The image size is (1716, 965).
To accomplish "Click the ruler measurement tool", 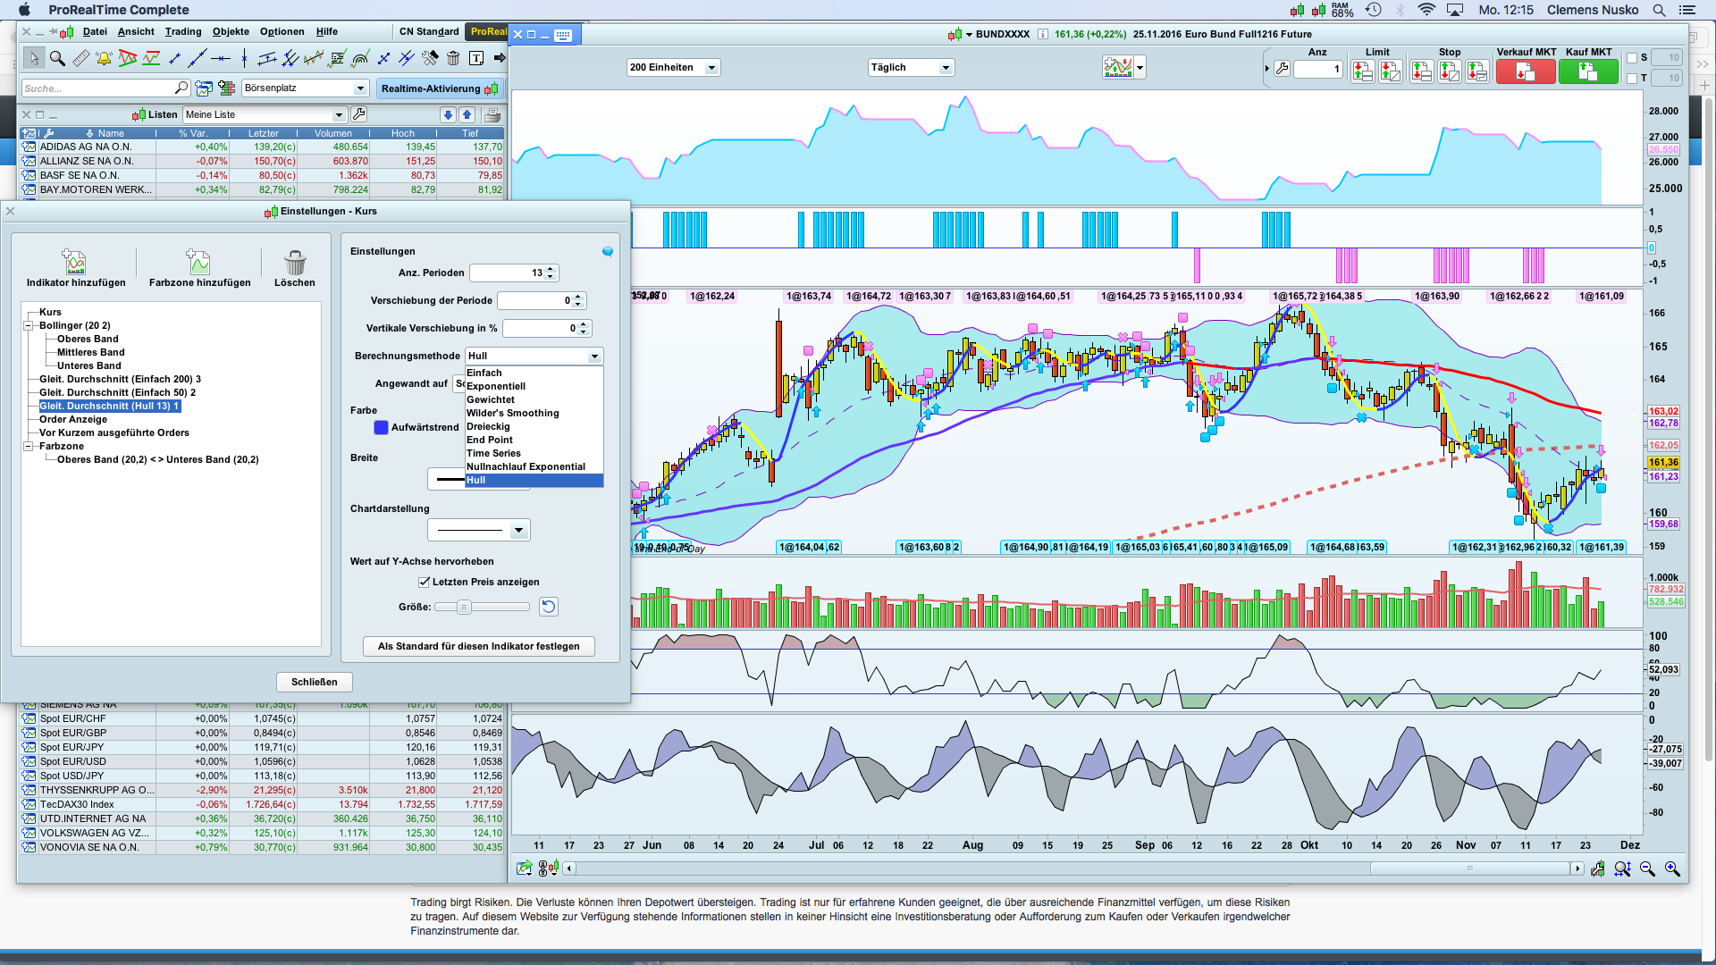I will 80,59.
